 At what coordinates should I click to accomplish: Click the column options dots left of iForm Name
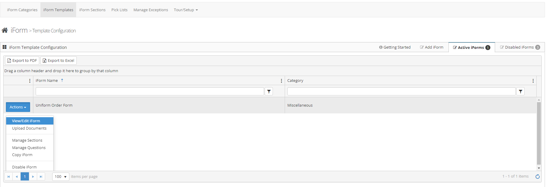tap(30, 80)
